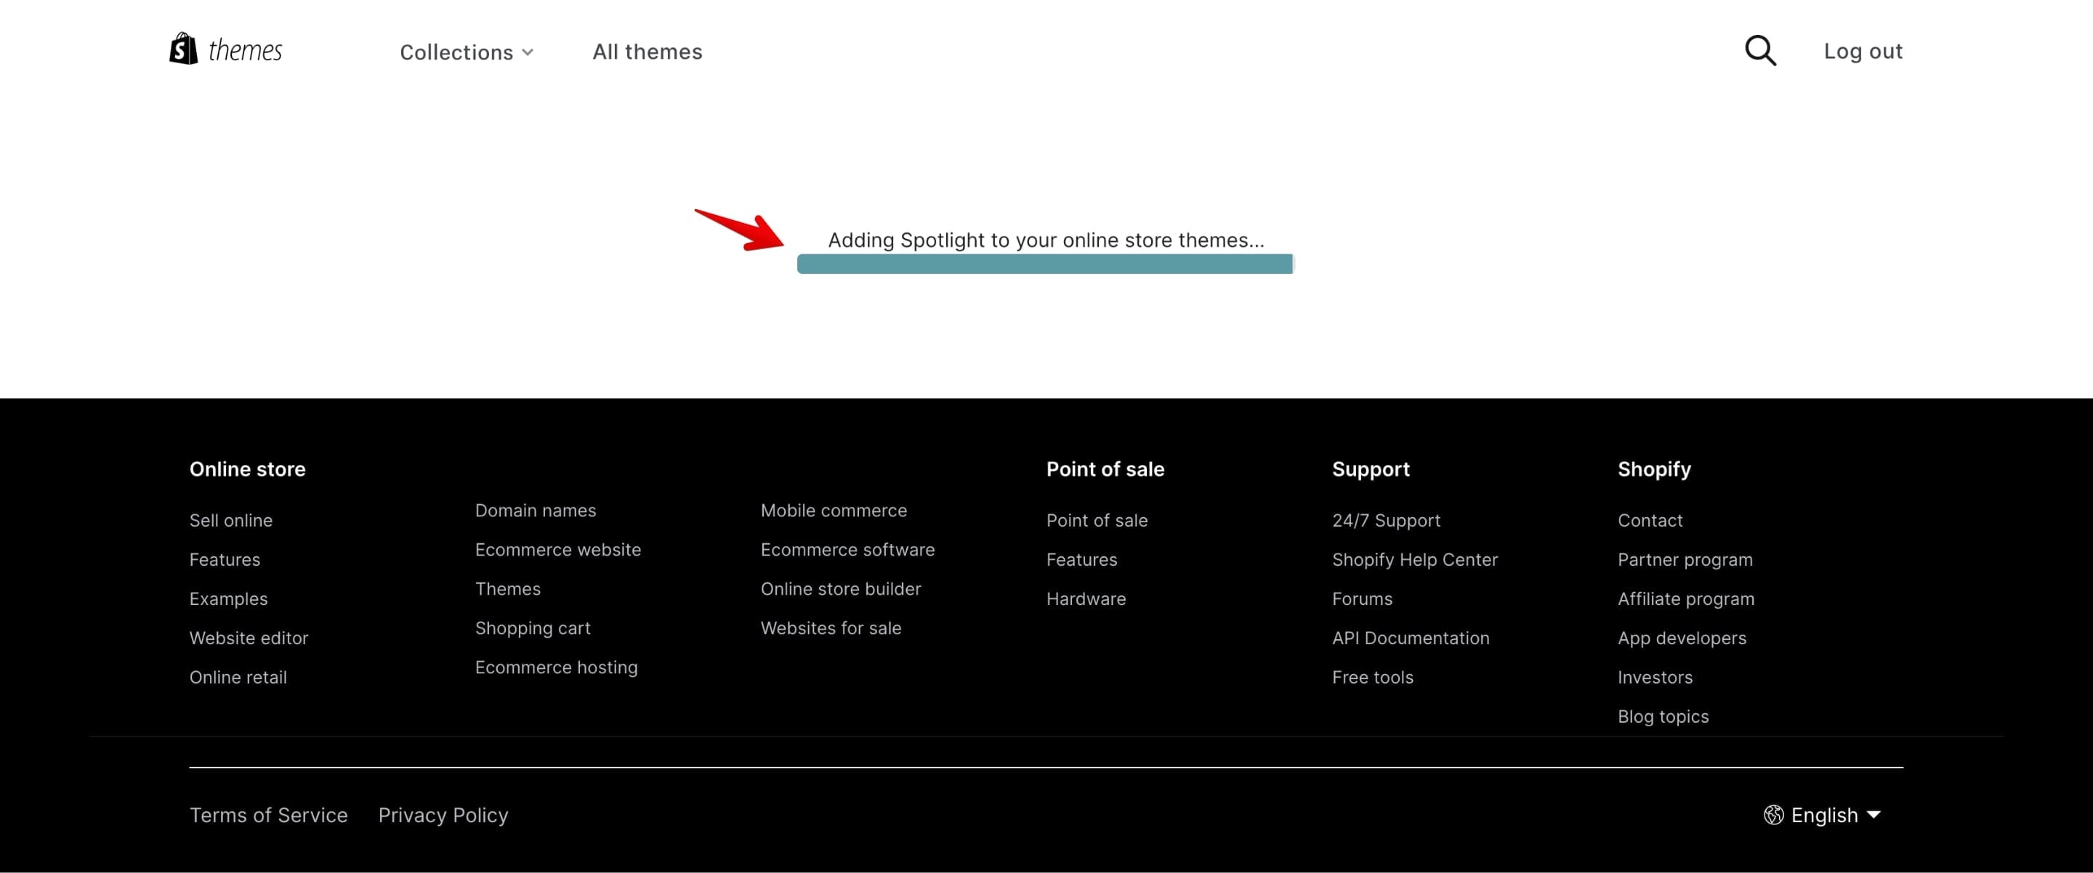Click the teal progress bar

point(1045,264)
